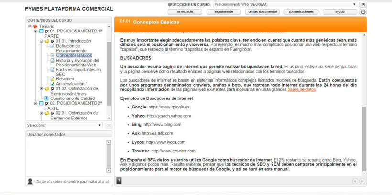Click the Bing http://www.bing.com entry
This screenshot has height=195, width=392.
(156, 124)
